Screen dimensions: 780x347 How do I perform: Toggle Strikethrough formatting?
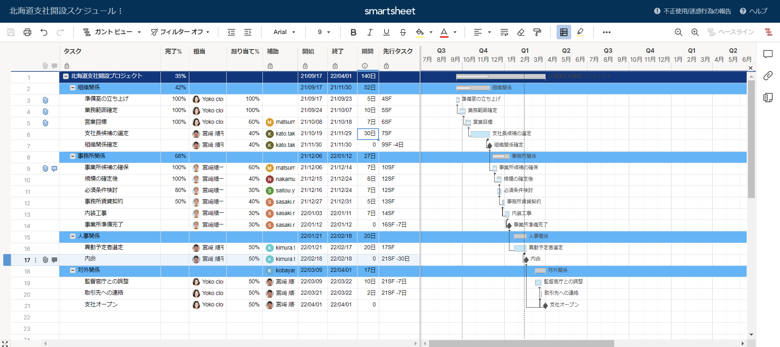click(x=403, y=32)
